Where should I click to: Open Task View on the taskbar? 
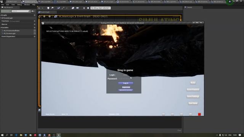[x=11, y=135]
